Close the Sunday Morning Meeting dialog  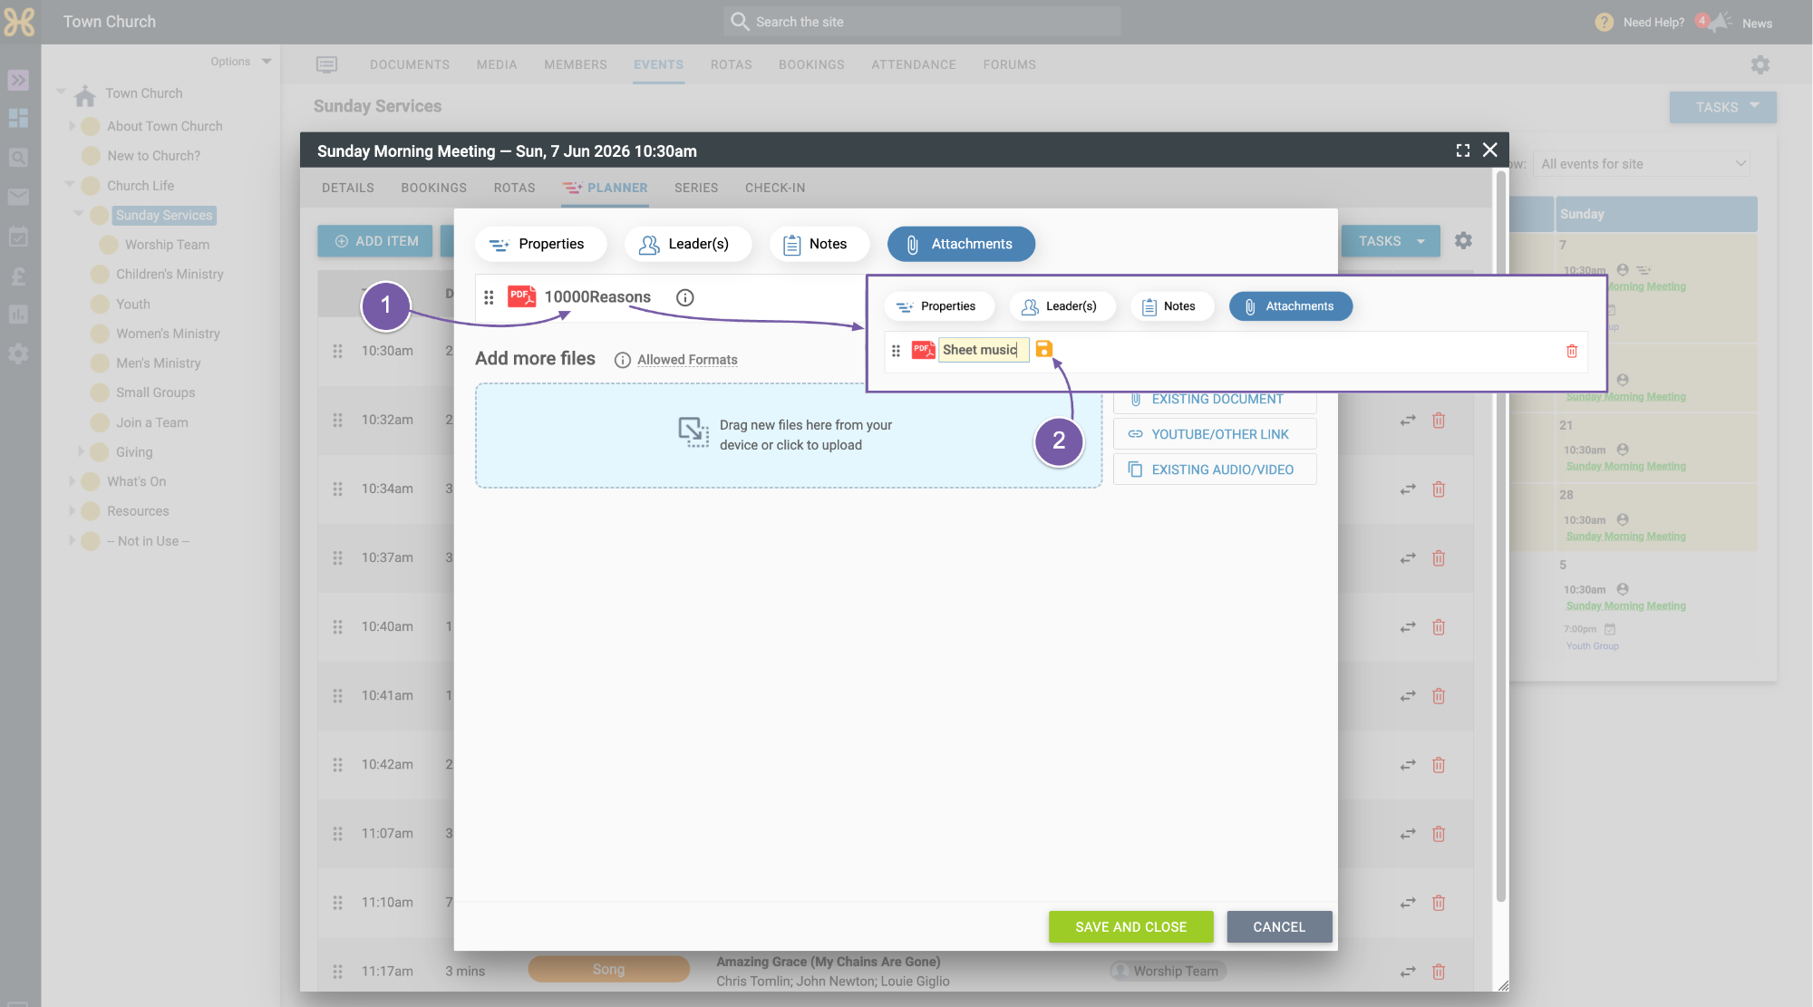pos(1490,150)
